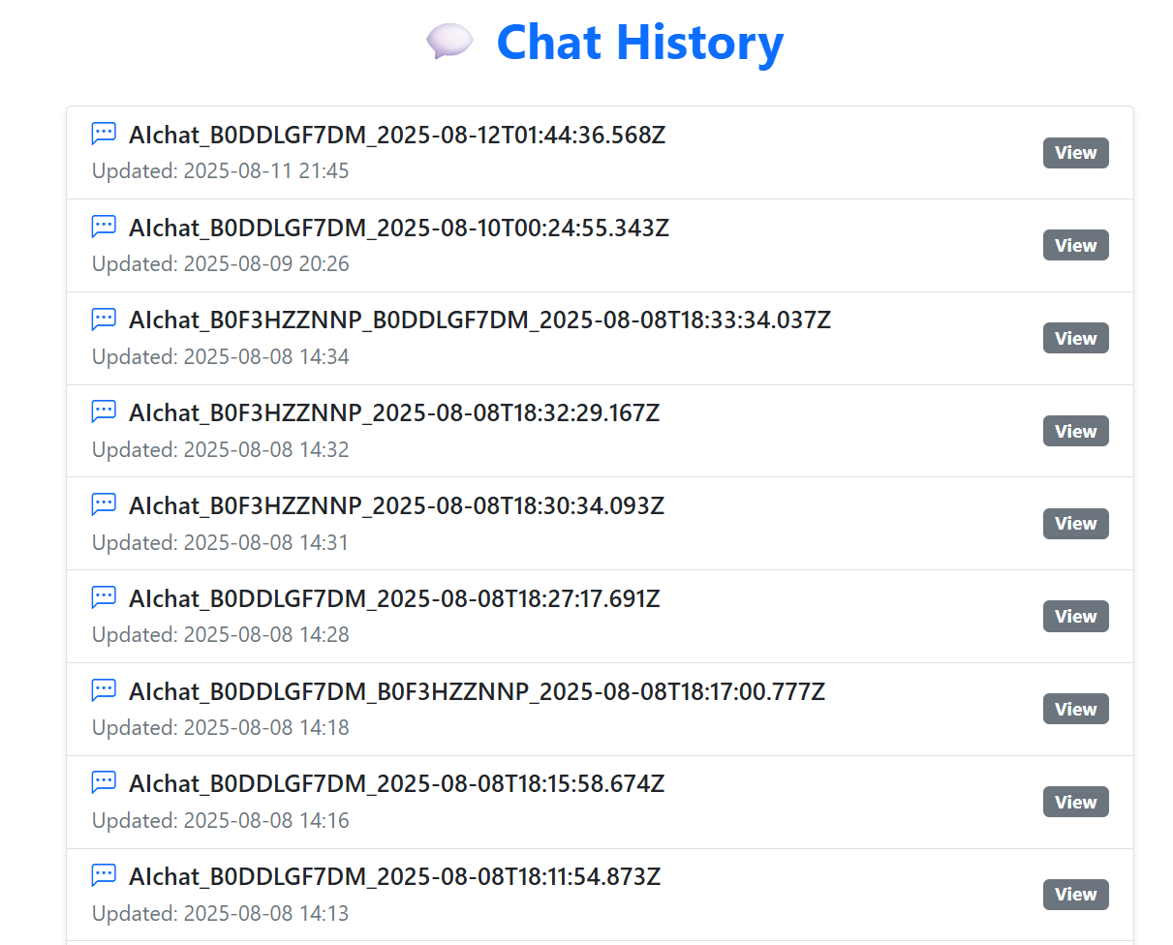View the chat updated 2025-08-08 14:16
This screenshot has width=1173, height=945.
(x=1075, y=802)
